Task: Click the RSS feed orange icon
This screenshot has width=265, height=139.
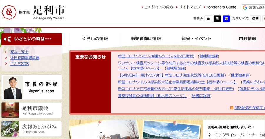Action: [x=232, y=108]
